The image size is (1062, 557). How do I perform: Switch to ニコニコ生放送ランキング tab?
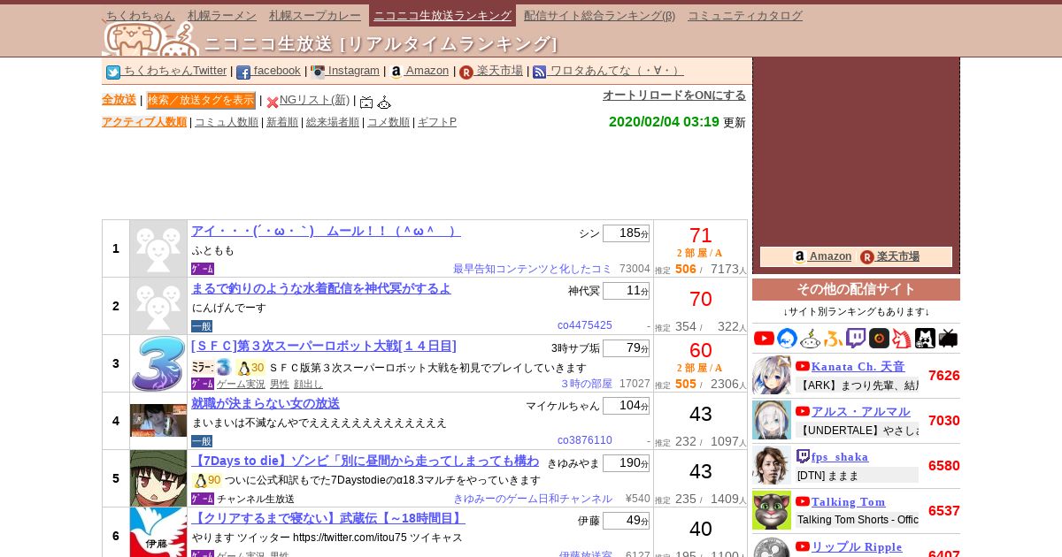click(442, 15)
